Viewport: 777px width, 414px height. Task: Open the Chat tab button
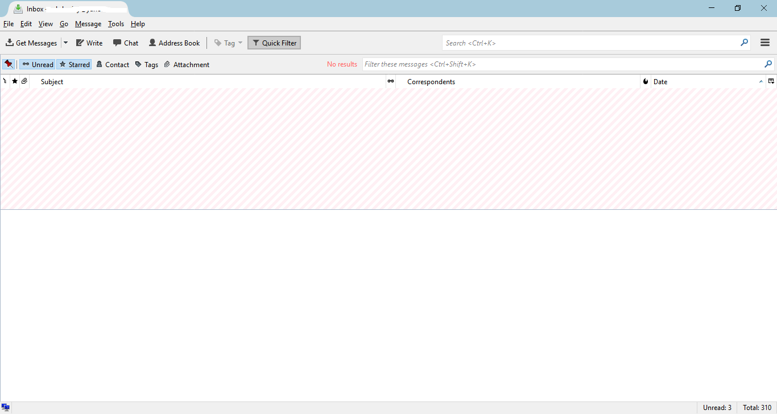pyautogui.click(x=126, y=43)
